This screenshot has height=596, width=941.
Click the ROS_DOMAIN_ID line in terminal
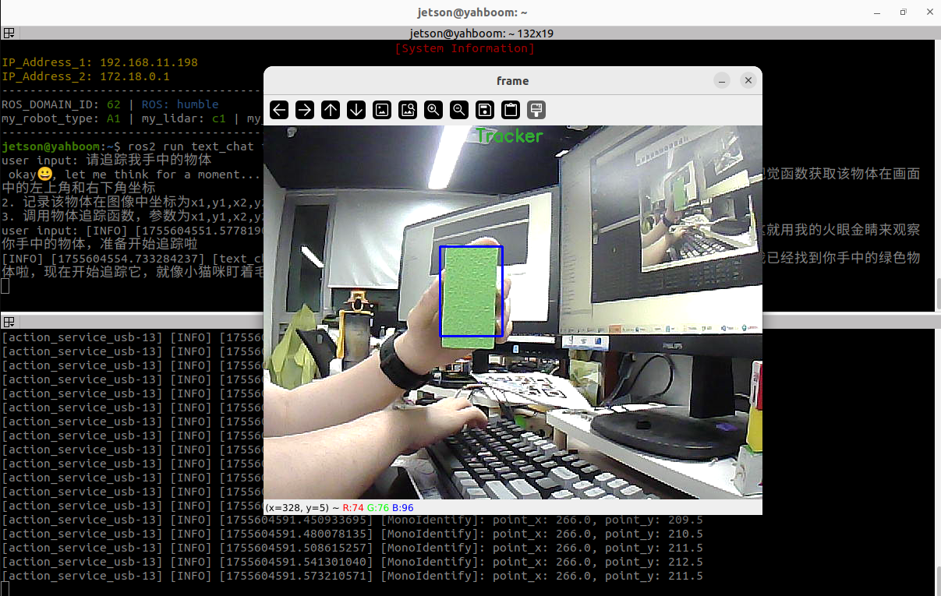(110, 104)
